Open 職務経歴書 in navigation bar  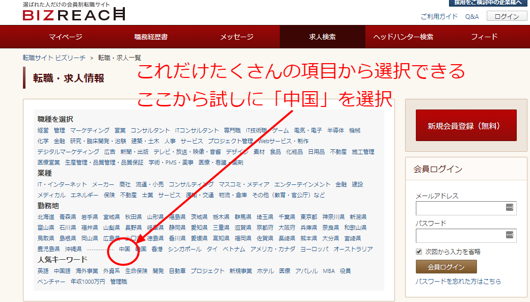(151, 37)
